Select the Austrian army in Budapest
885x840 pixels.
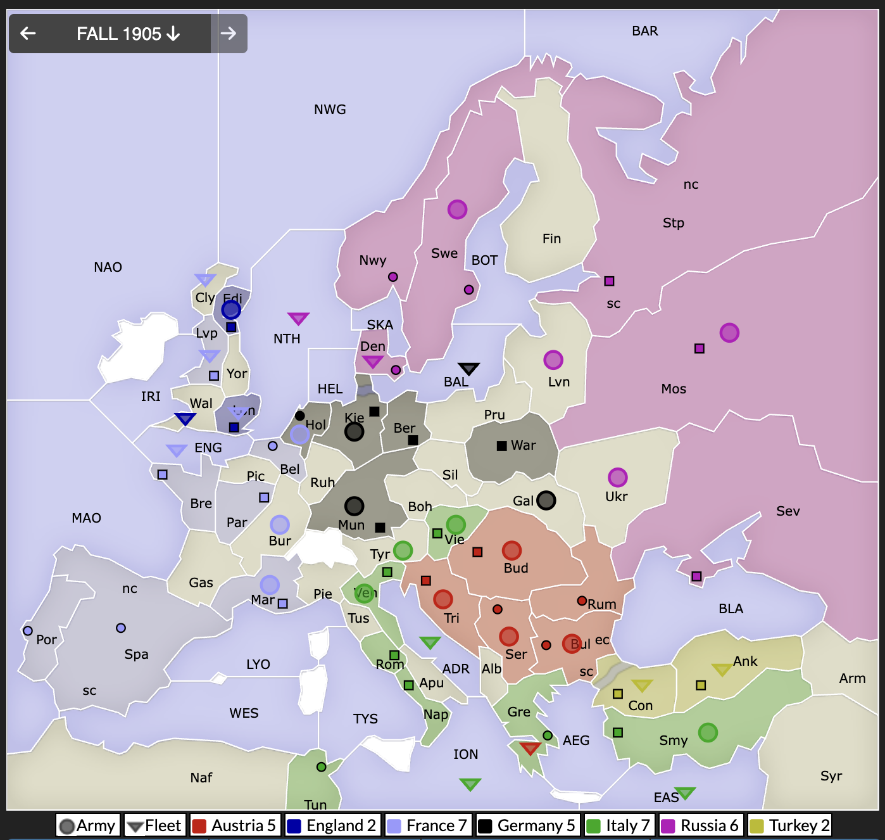[512, 550]
